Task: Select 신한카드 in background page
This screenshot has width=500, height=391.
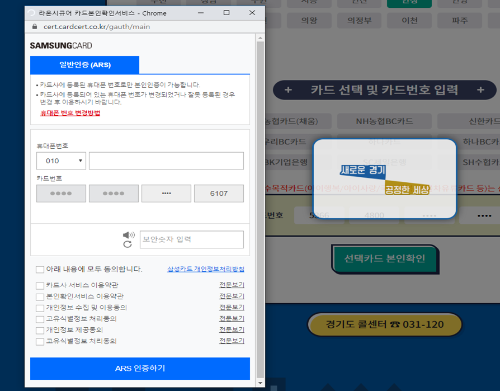Action: [469, 121]
